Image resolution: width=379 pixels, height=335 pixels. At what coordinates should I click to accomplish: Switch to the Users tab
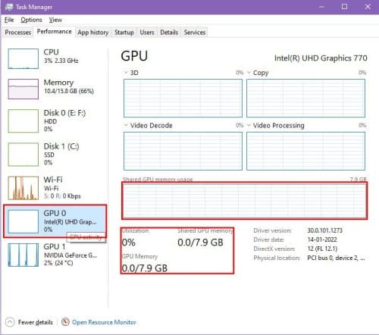coord(147,33)
